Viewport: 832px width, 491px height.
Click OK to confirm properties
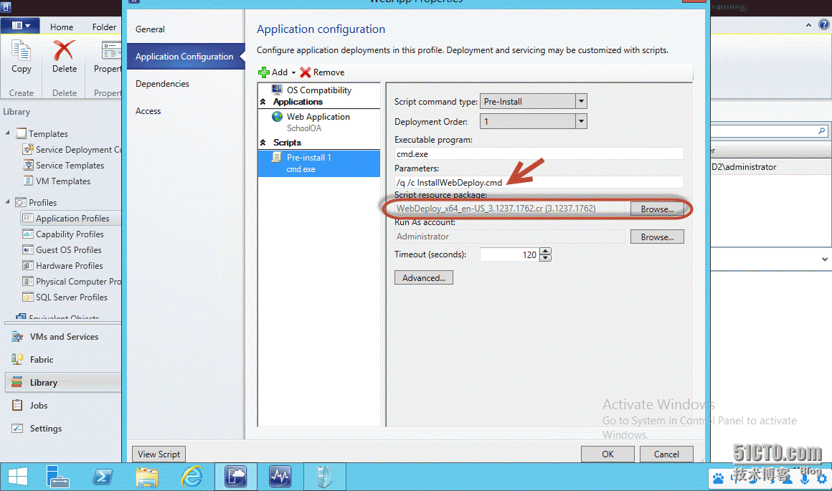pyautogui.click(x=608, y=454)
